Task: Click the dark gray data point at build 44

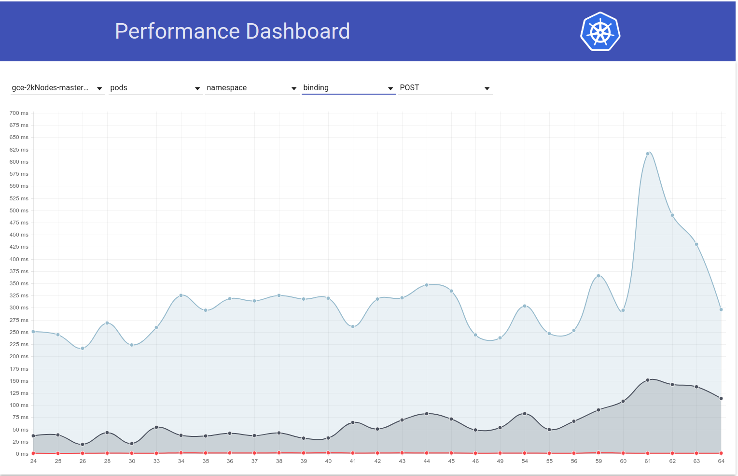Action: (x=427, y=414)
